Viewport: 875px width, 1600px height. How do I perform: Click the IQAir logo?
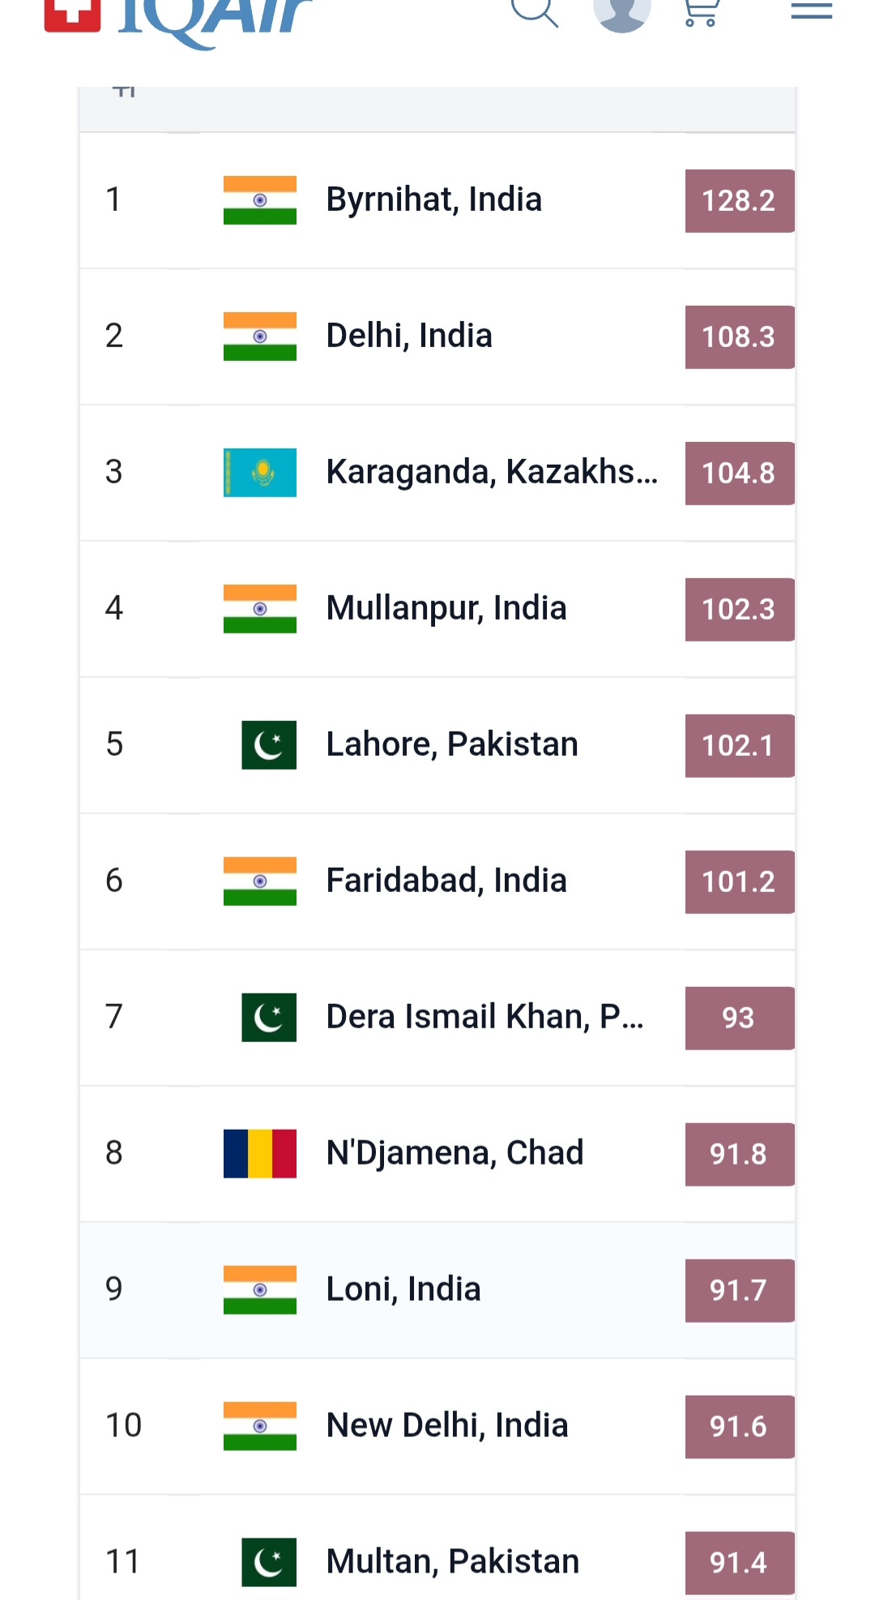tap(178, 16)
